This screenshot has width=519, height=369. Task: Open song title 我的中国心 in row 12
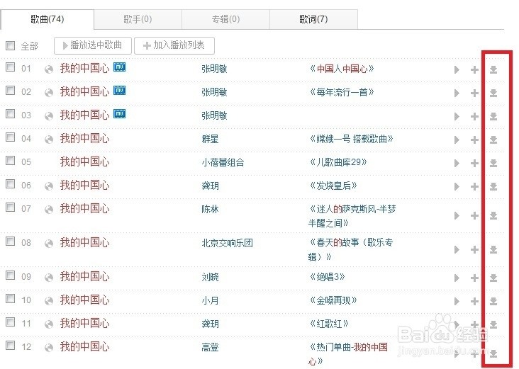coord(84,347)
